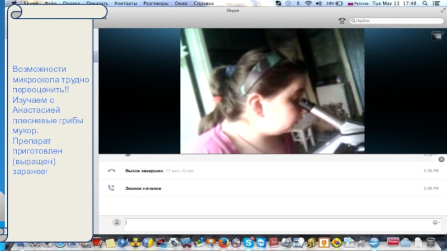Open the Wi-Fi status menu
The width and height of the screenshot is (447, 251).
click(308, 3)
